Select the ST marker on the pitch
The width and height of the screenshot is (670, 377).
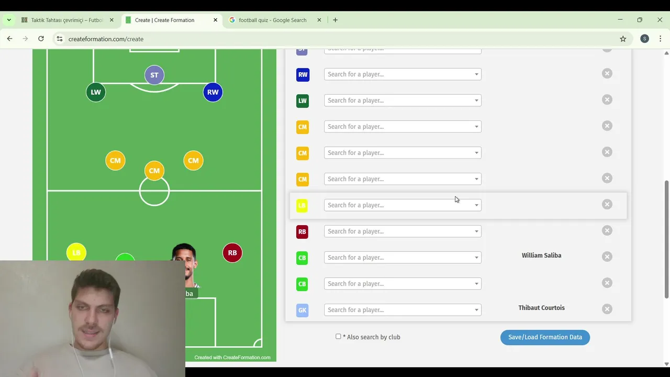click(154, 75)
